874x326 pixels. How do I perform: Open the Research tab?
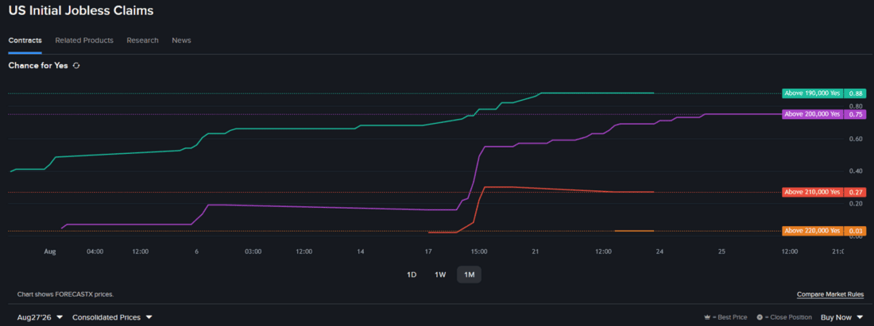click(142, 40)
